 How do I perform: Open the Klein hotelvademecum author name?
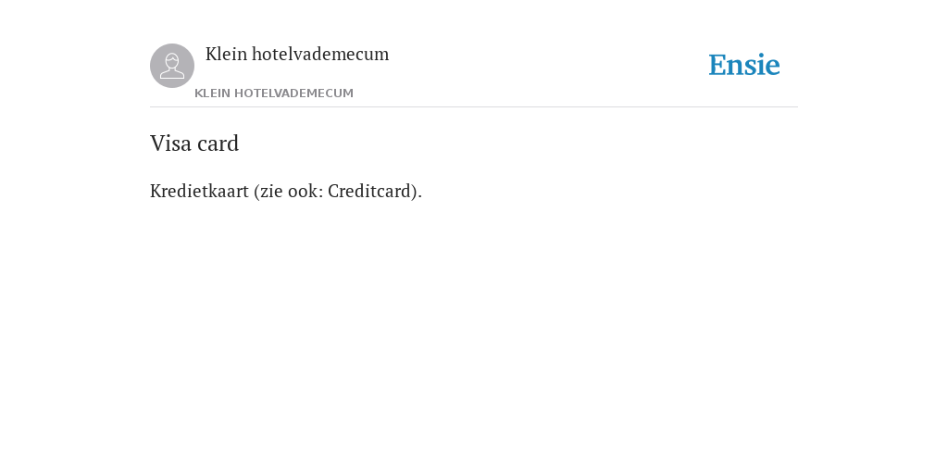[297, 55]
